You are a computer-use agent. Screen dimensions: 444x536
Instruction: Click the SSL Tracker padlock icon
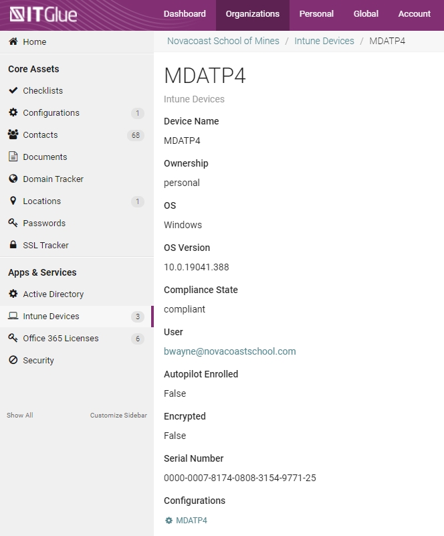13,245
